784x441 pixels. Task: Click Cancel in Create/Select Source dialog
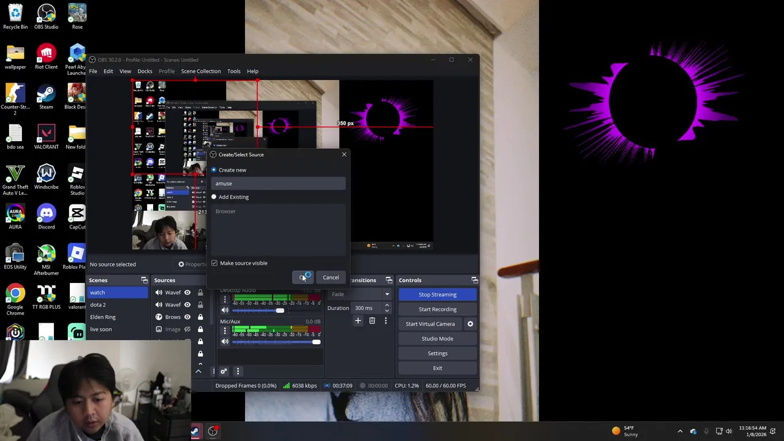[x=331, y=277]
